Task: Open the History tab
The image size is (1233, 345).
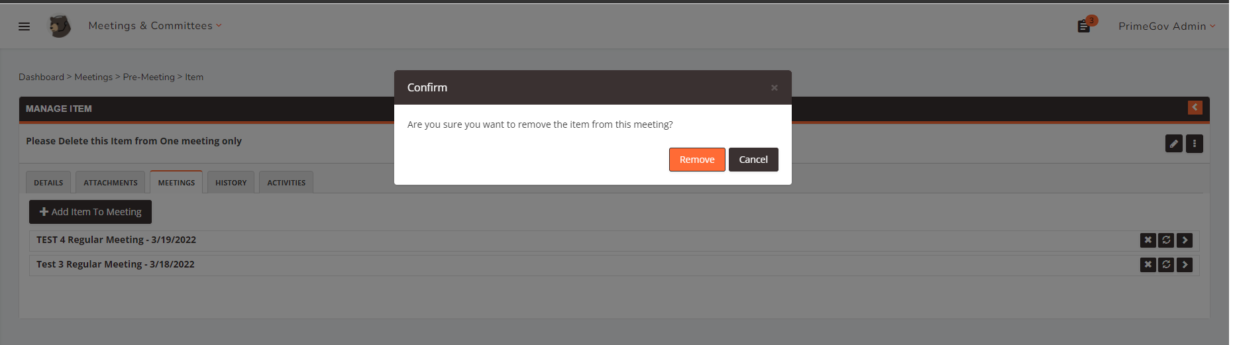Action: point(231,182)
